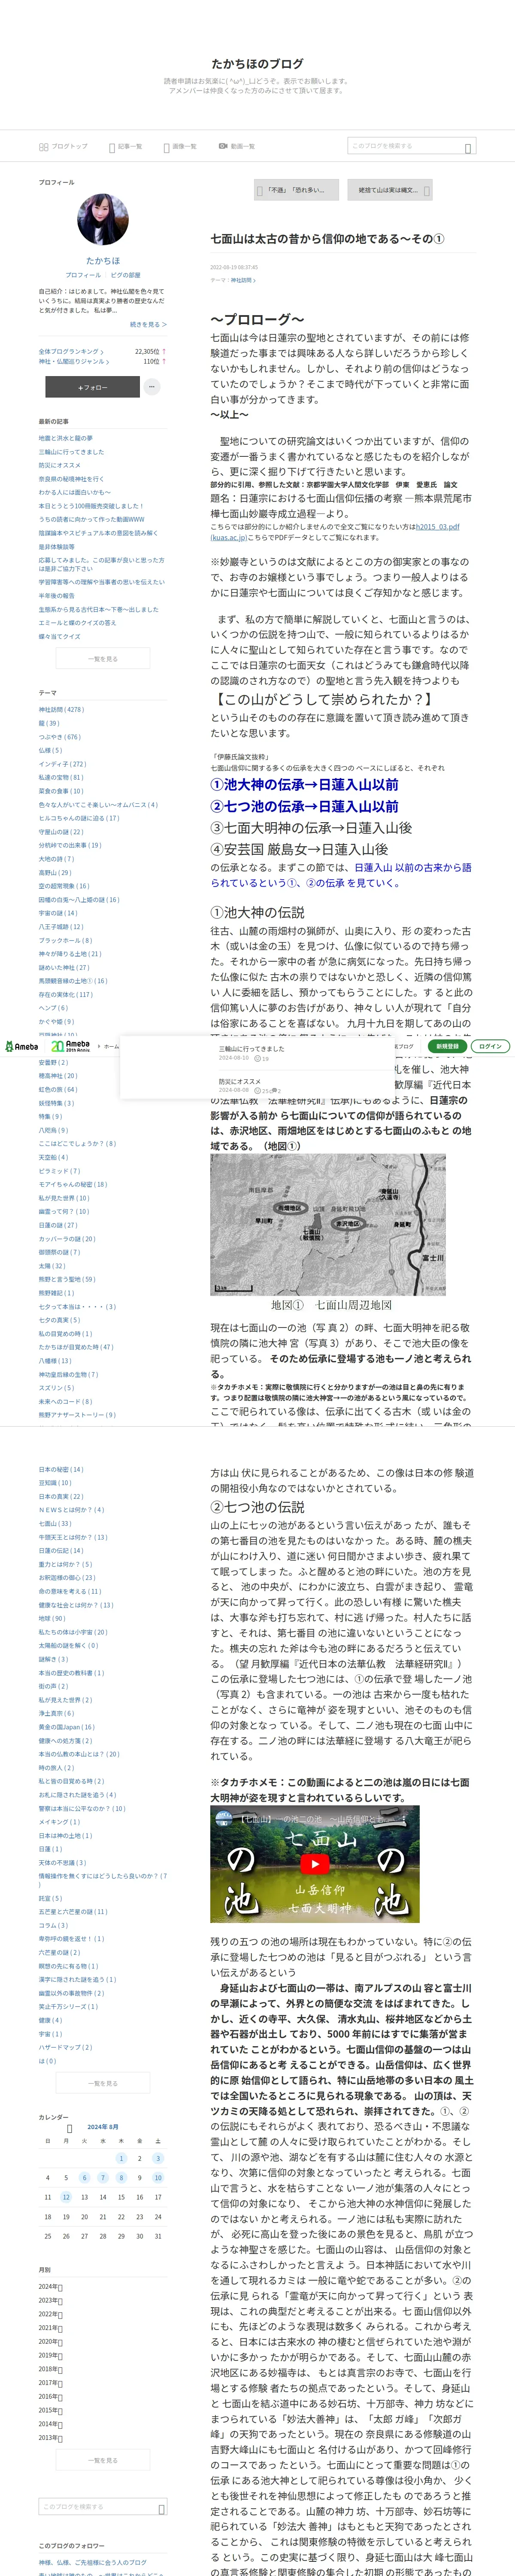The height and width of the screenshot is (2576, 515).
Task: Click the +フォロー button
Action: 92,387
